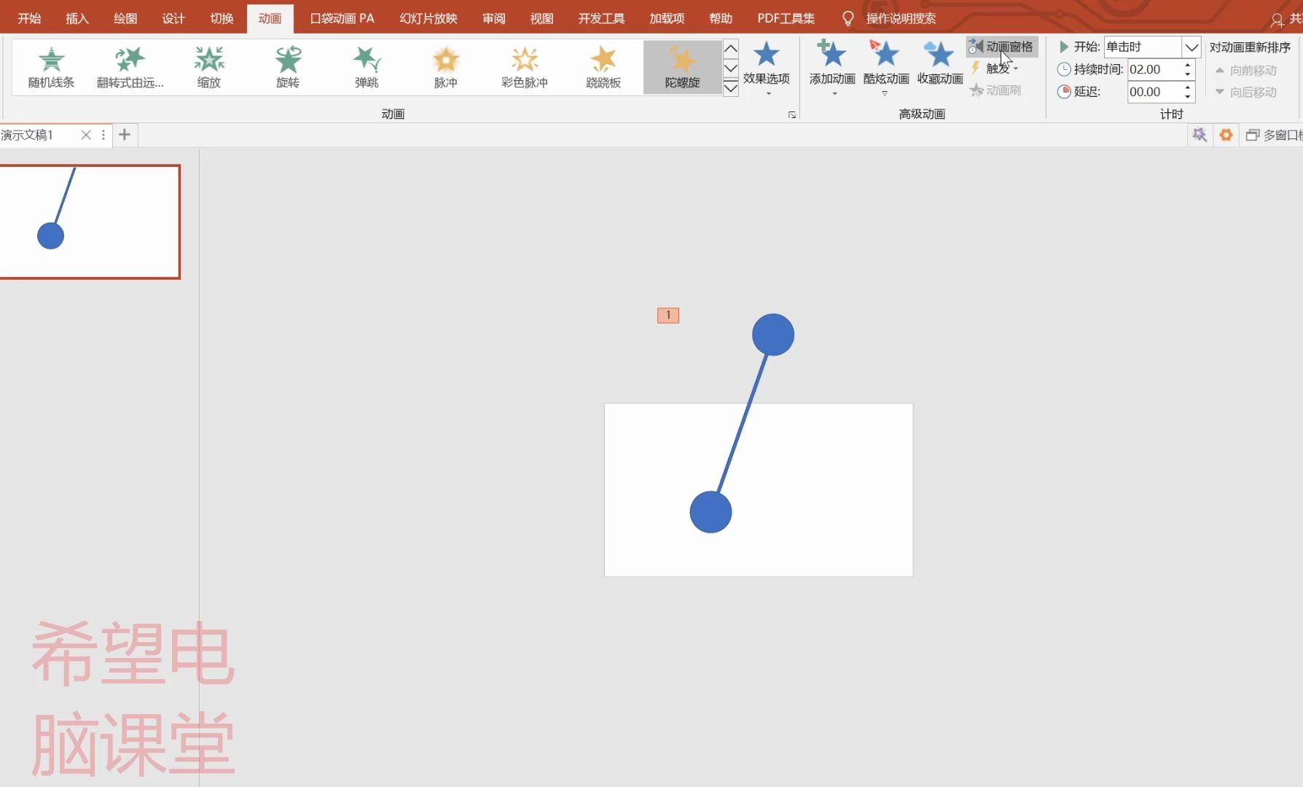Open the 设计 ribbon tab
This screenshot has width=1303, height=787.
[173, 18]
